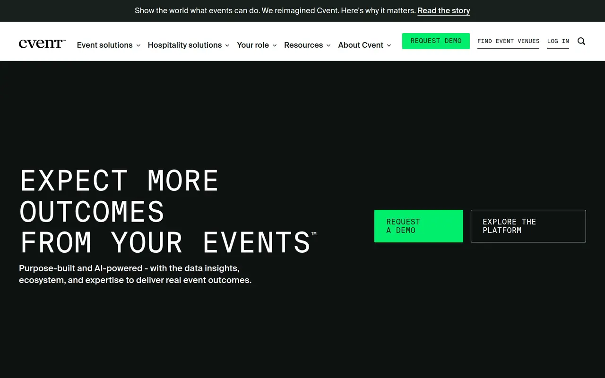The height and width of the screenshot is (378, 605).
Task: Click the Expect More Outcomes headline
Action: [168, 211]
